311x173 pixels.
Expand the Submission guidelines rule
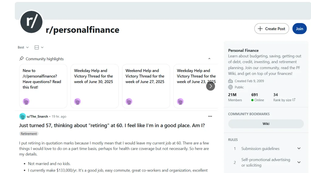(x=299, y=149)
